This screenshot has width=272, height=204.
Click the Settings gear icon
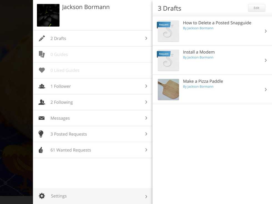click(x=42, y=196)
